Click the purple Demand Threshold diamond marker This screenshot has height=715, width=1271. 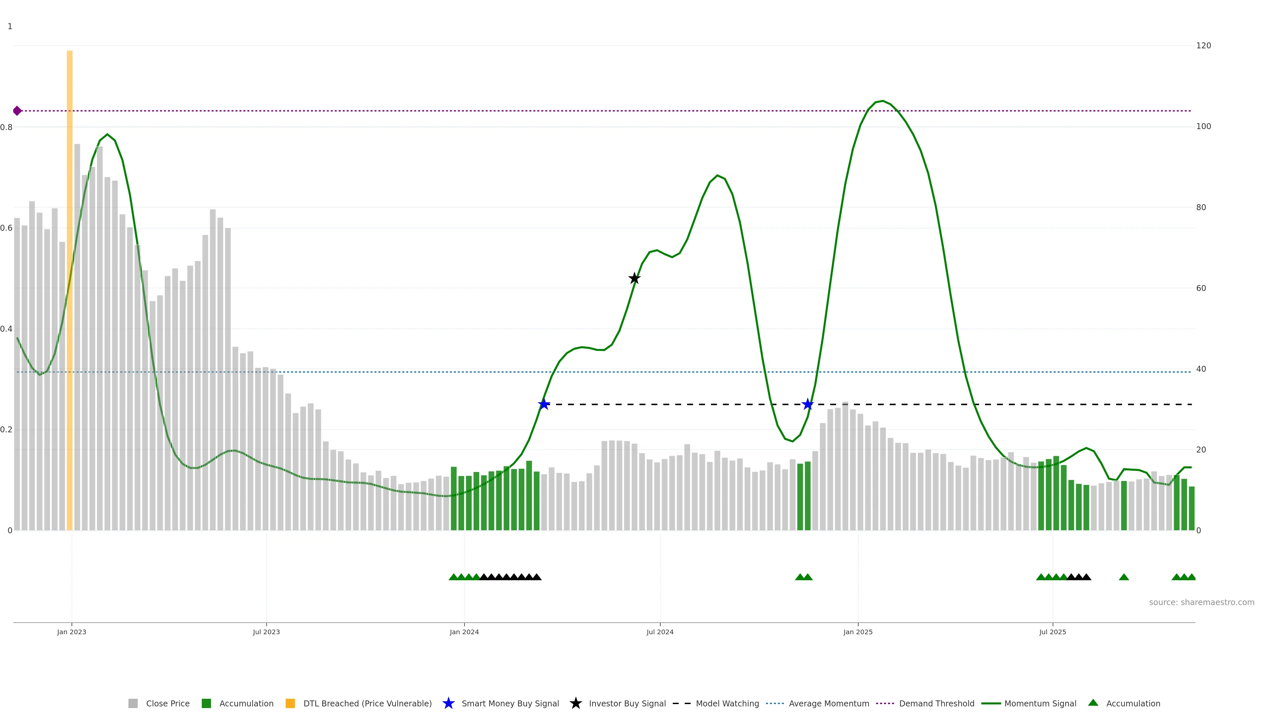coord(17,111)
